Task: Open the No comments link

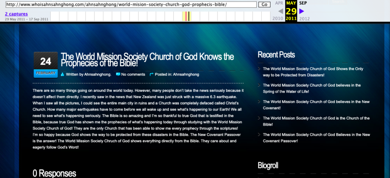Action: [x=133, y=74]
